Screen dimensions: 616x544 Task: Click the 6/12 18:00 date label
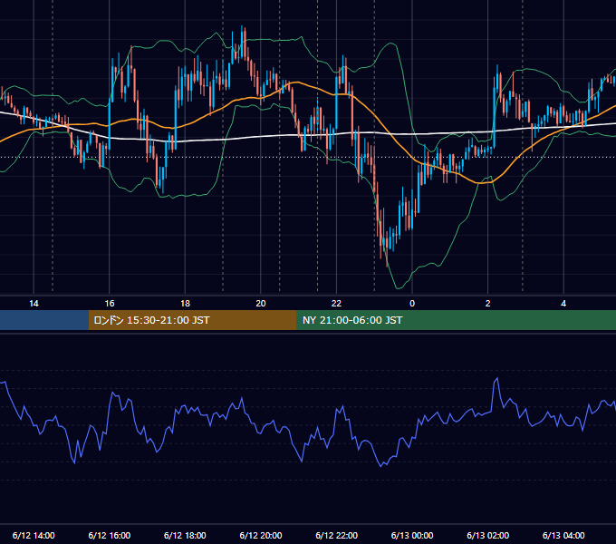(185, 535)
